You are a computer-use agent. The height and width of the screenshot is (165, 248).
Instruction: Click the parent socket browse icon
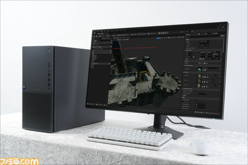pos(205,63)
